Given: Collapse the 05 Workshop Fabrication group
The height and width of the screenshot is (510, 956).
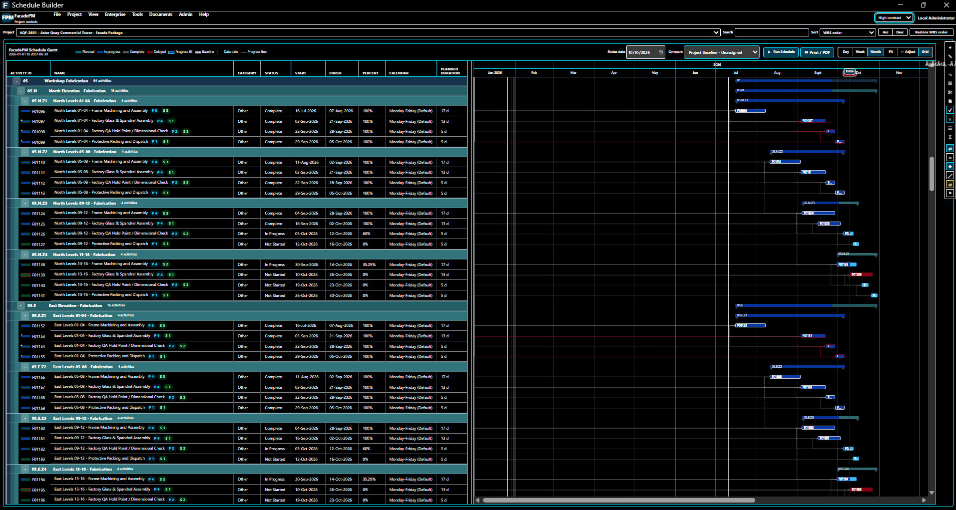Looking at the screenshot, I should point(16,81).
